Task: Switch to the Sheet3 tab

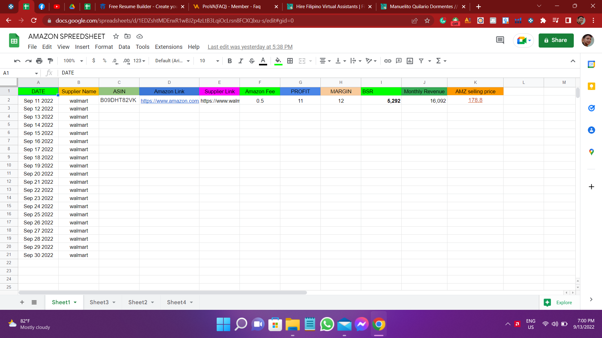Action: [x=99, y=302]
